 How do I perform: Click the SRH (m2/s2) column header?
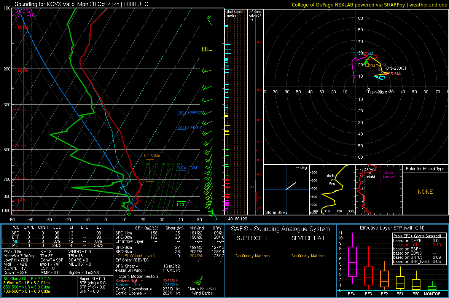click(146, 228)
